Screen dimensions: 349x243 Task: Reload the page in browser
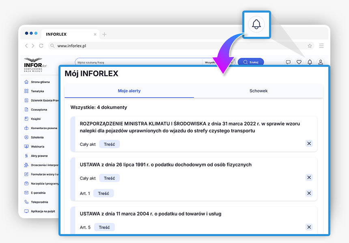click(x=41, y=46)
